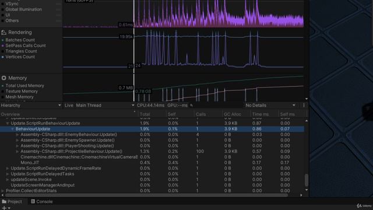Screen dimensions: 373x210
Task: Sort by Total column header
Action: pyautogui.click(x=152, y=114)
